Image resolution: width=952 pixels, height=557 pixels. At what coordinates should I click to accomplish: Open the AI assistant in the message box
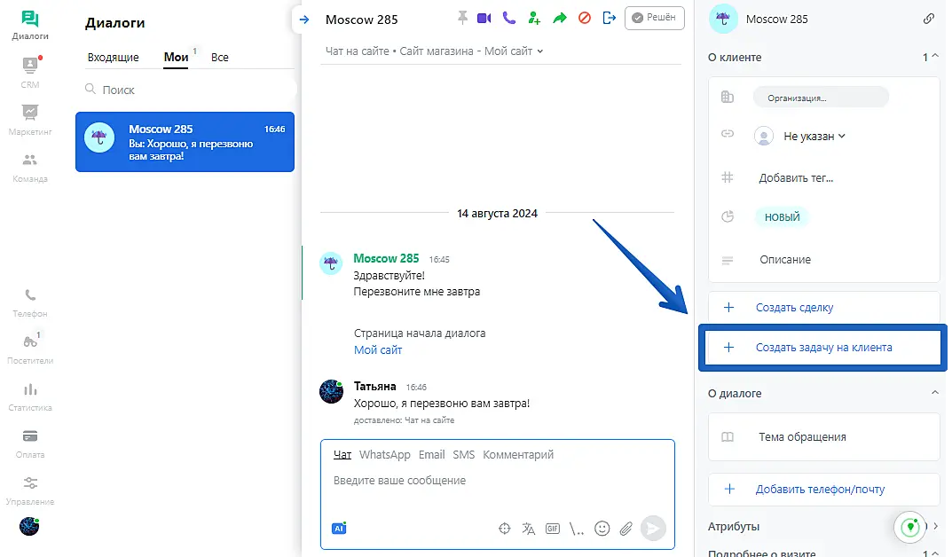coord(338,528)
